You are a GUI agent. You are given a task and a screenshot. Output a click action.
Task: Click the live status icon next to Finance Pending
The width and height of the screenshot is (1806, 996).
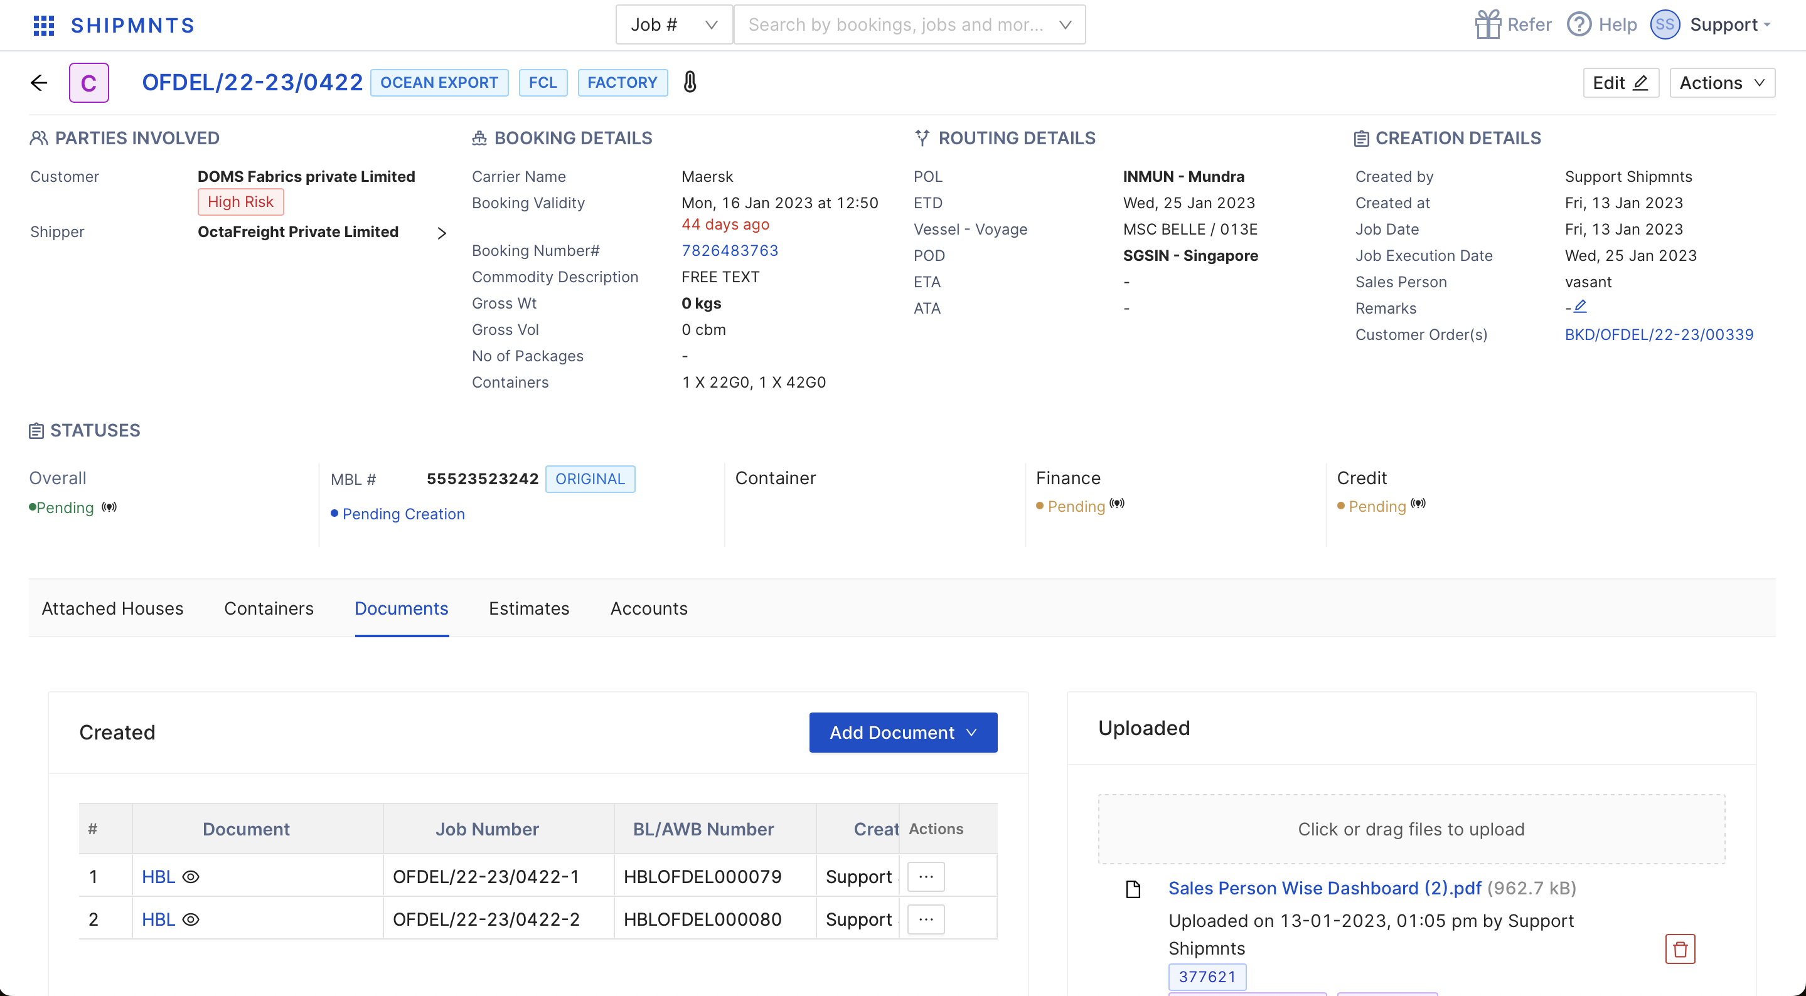(1117, 503)
